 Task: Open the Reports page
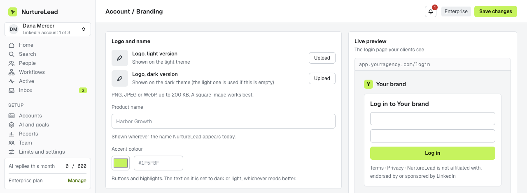[47, 134]
